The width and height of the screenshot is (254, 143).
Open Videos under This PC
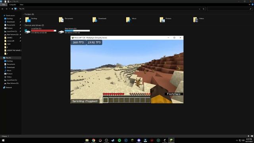click(8, 77)
